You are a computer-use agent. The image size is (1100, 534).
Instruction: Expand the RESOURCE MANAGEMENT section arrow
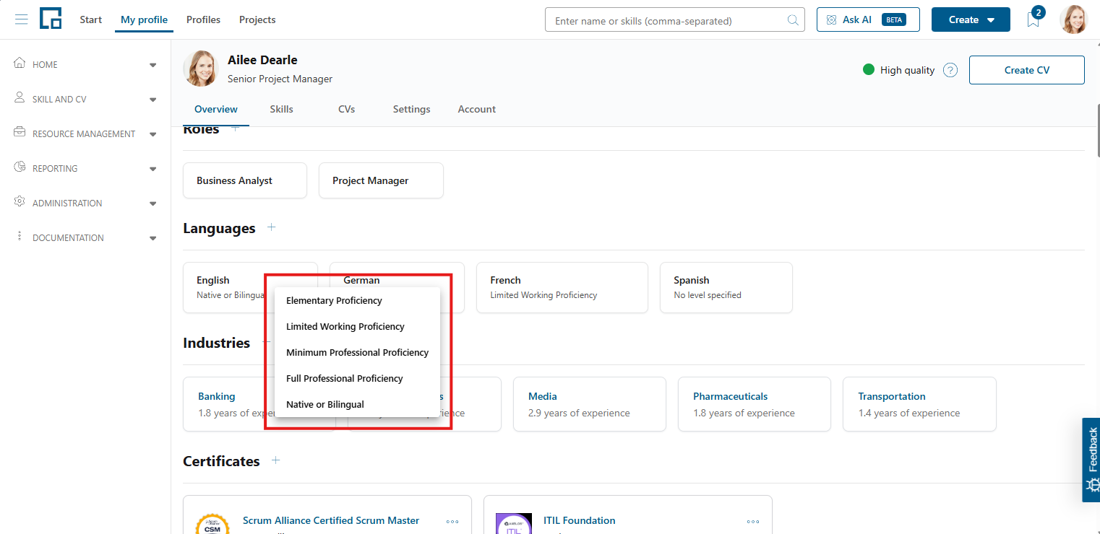pos(152,134)
